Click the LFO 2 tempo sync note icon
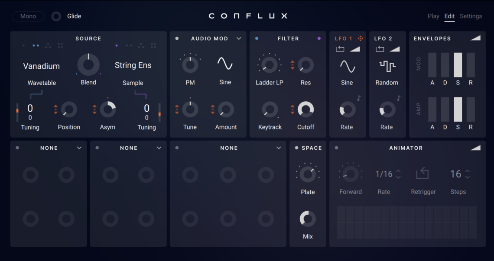The height and width of the screenshot is (261, 494). coord(399,98)
